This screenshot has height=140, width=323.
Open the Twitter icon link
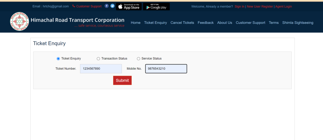[x=113, y=6]
